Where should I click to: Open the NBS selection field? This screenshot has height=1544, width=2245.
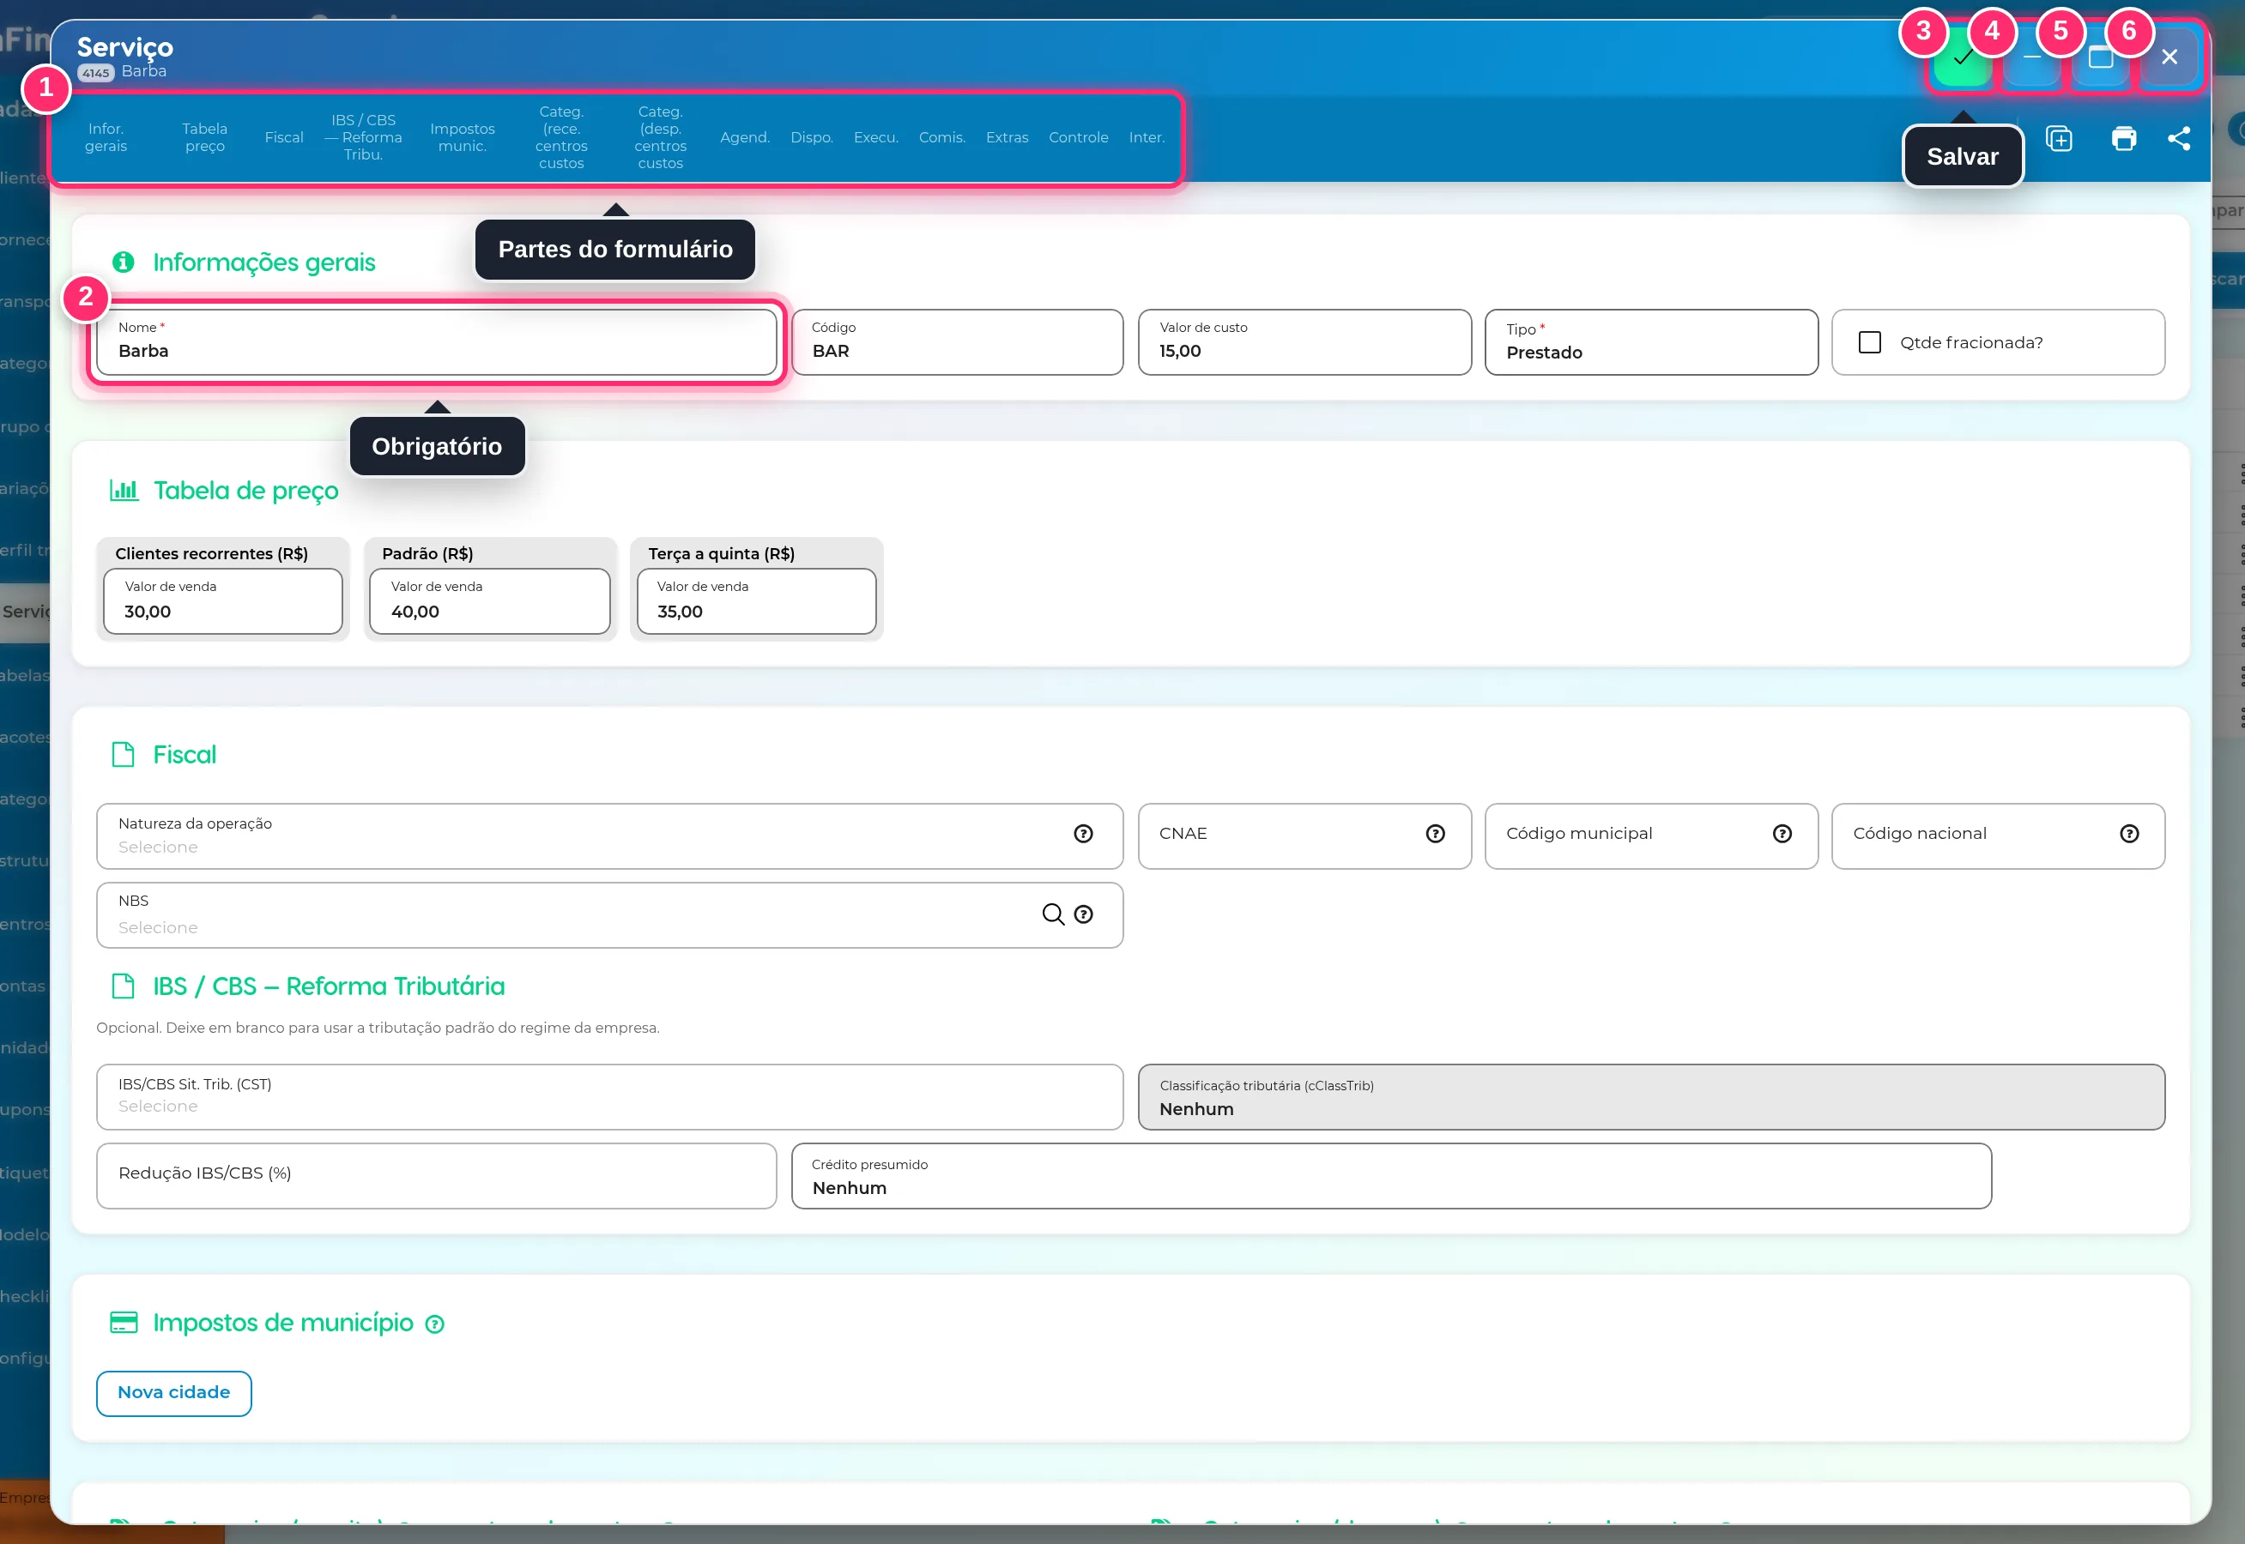coord(609,915)
